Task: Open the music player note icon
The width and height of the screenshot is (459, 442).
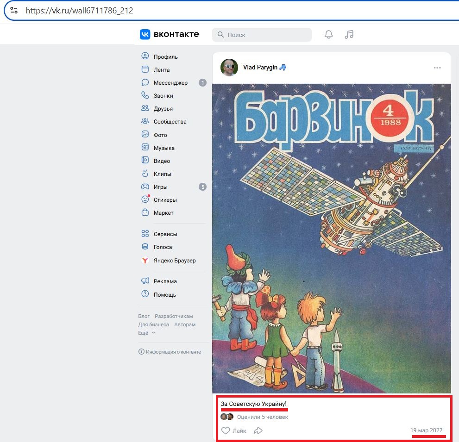Action: point(349,35)
